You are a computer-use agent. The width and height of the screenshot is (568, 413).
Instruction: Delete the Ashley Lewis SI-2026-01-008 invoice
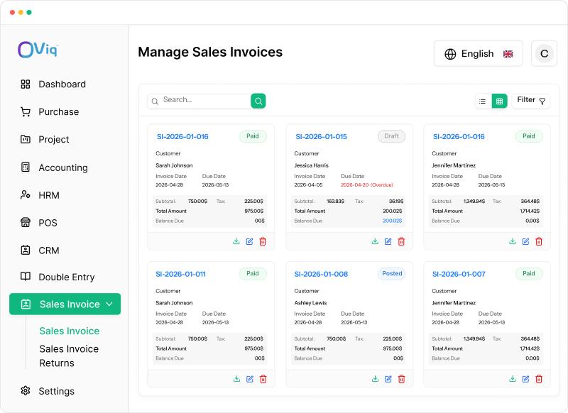click(401, 379)
